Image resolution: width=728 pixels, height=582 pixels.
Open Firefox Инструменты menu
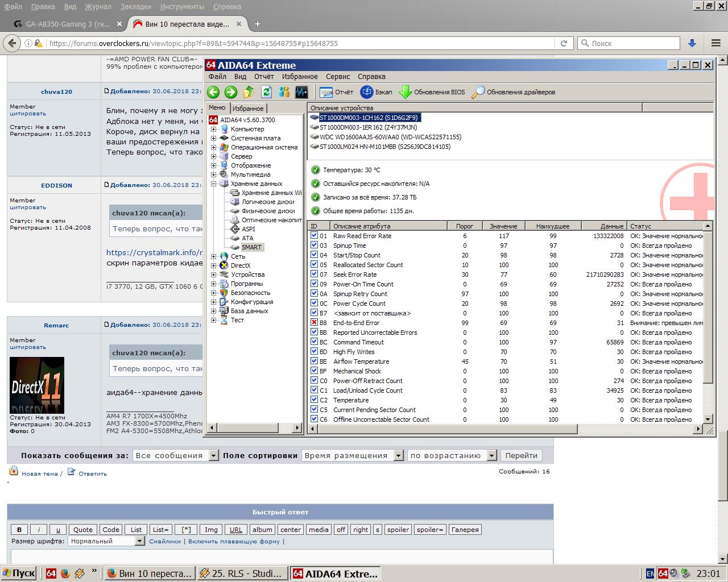(x=182, y=7)
